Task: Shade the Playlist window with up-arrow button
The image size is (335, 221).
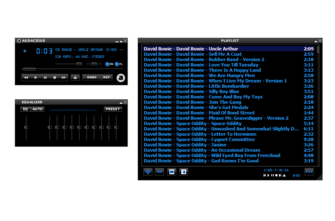Action: (x=316, y=41)
